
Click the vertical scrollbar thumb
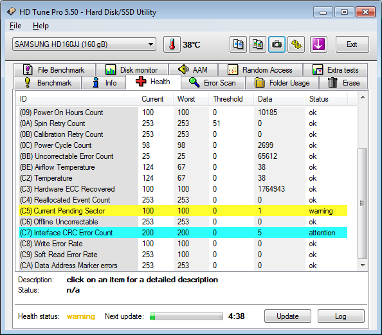[363, 203]
